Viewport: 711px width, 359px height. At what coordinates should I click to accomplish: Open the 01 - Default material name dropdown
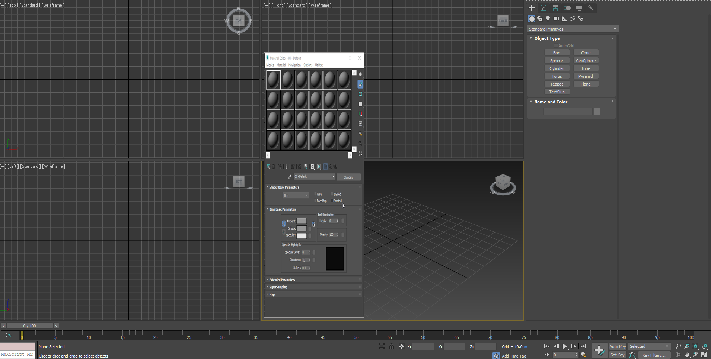click(x=314, y=177)
